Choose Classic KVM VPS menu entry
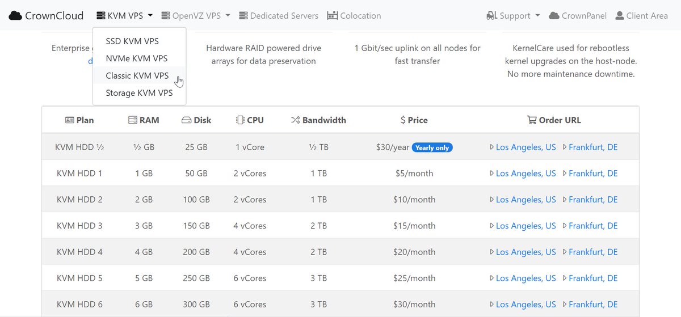This screenshot has height=317, width=681. [139, 75]
